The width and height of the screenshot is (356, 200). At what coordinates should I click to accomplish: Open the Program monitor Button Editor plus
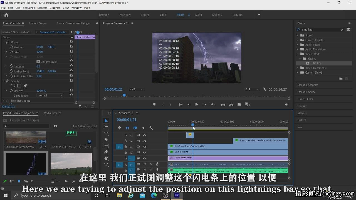coord(286,104)
